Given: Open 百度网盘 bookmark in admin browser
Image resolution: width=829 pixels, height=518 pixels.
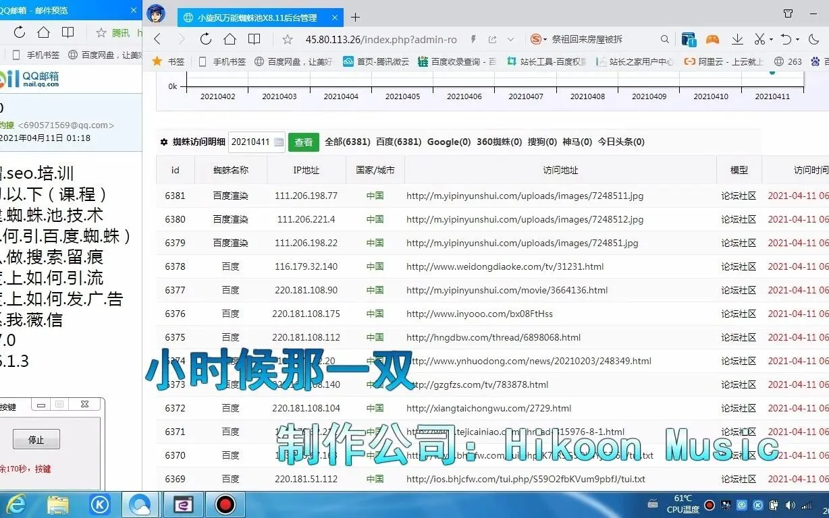Looking at the screenshot, I should point(294,61).
